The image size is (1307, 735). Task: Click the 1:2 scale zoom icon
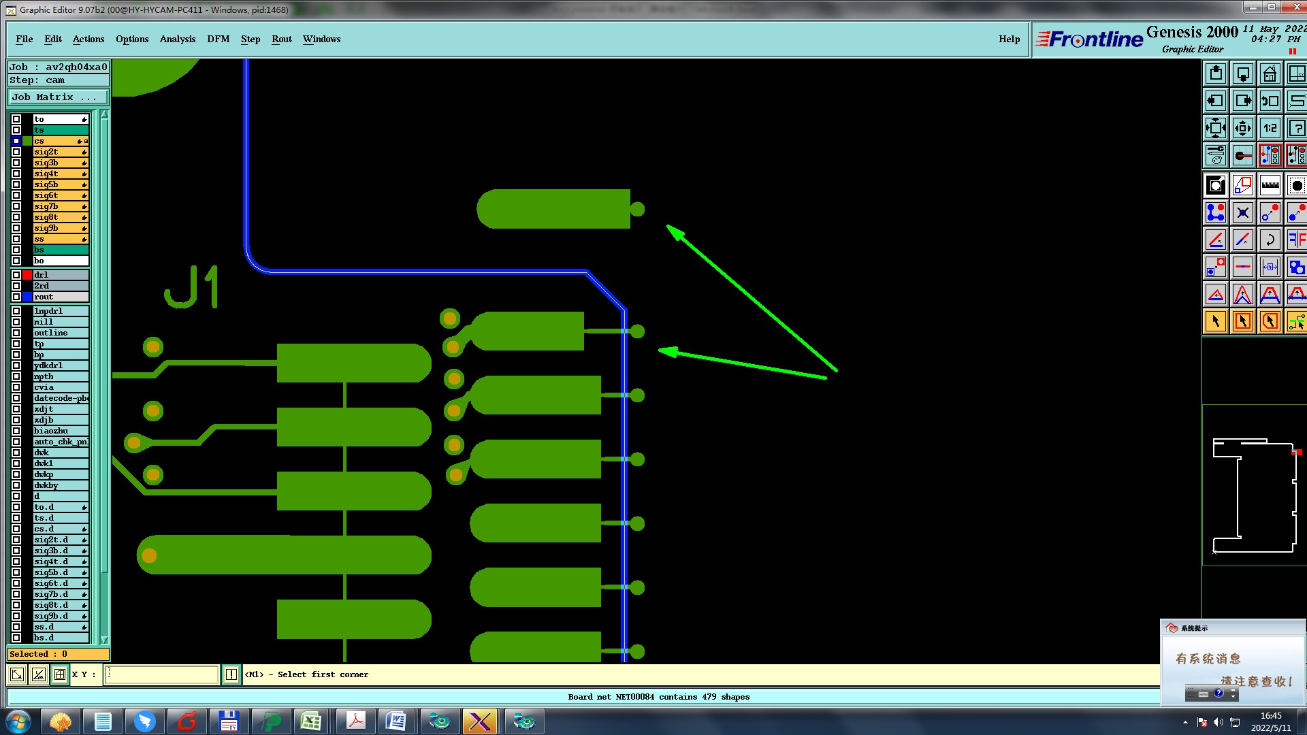[x=1270, y=128]
